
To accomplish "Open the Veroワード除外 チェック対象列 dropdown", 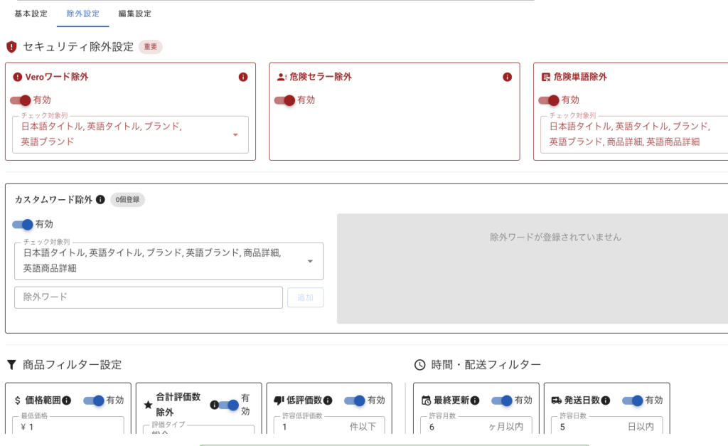I will point(235,134).
